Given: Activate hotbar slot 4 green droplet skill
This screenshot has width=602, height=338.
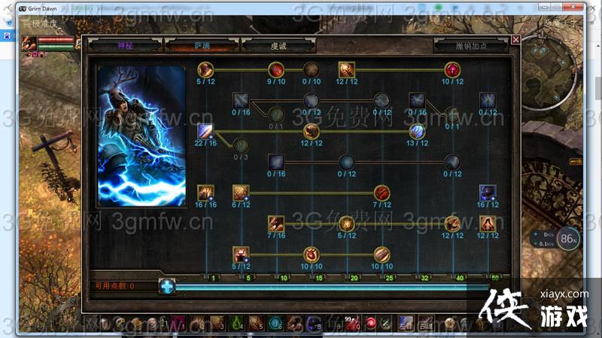Looking at the screenshot, I should point(236,324).
